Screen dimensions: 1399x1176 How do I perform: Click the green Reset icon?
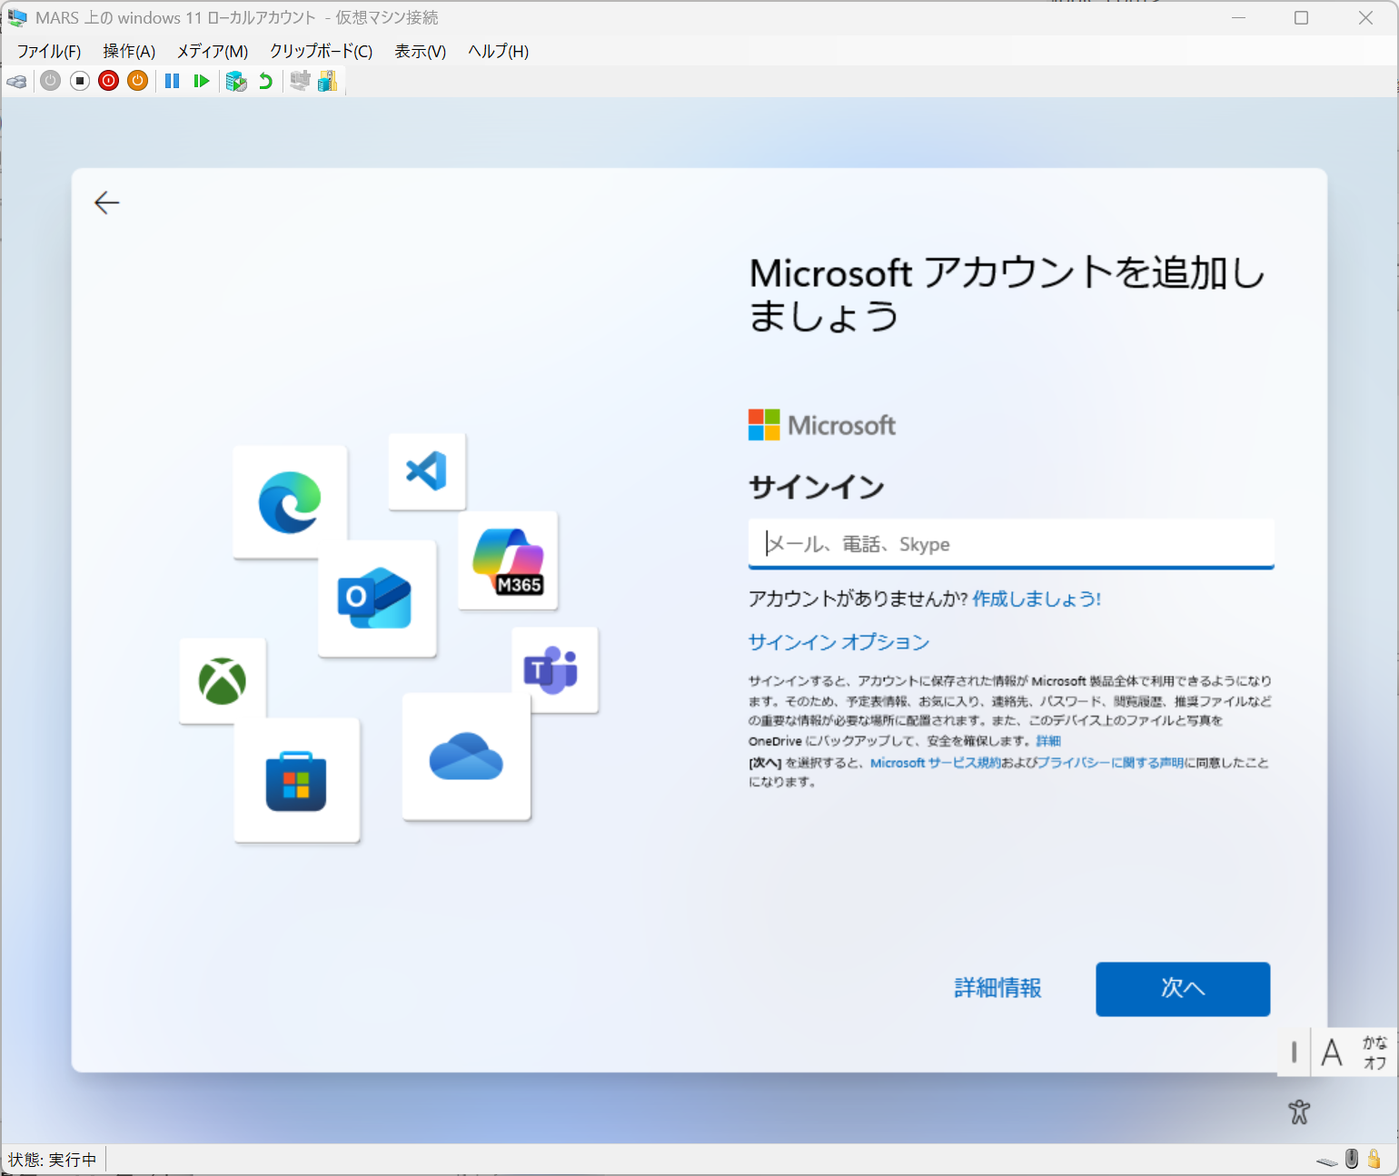click(x=202, y=82)
